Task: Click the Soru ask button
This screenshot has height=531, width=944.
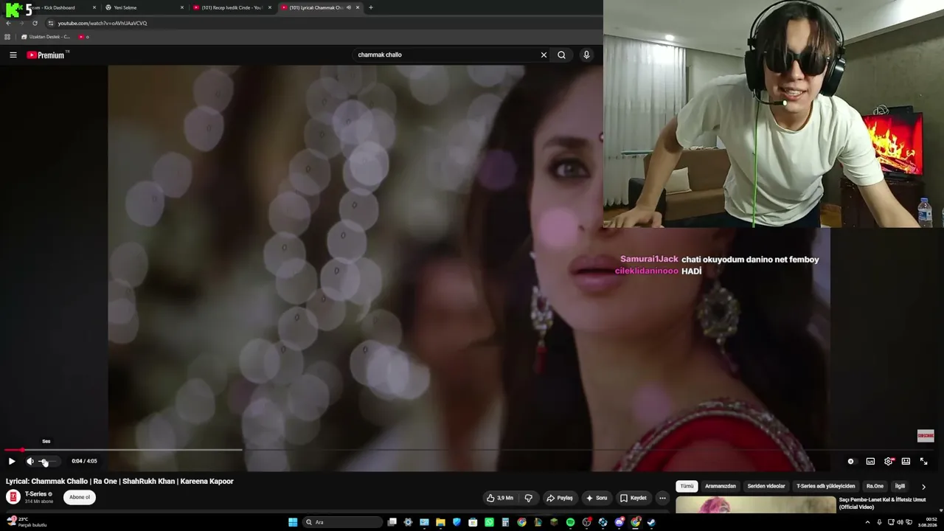Action: (596, 498)
